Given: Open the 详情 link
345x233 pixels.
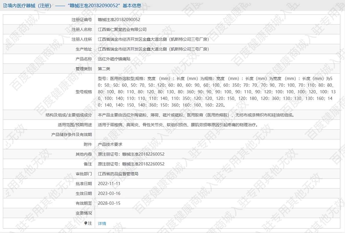Looking at the screenshot, I should tap(102, 223).
